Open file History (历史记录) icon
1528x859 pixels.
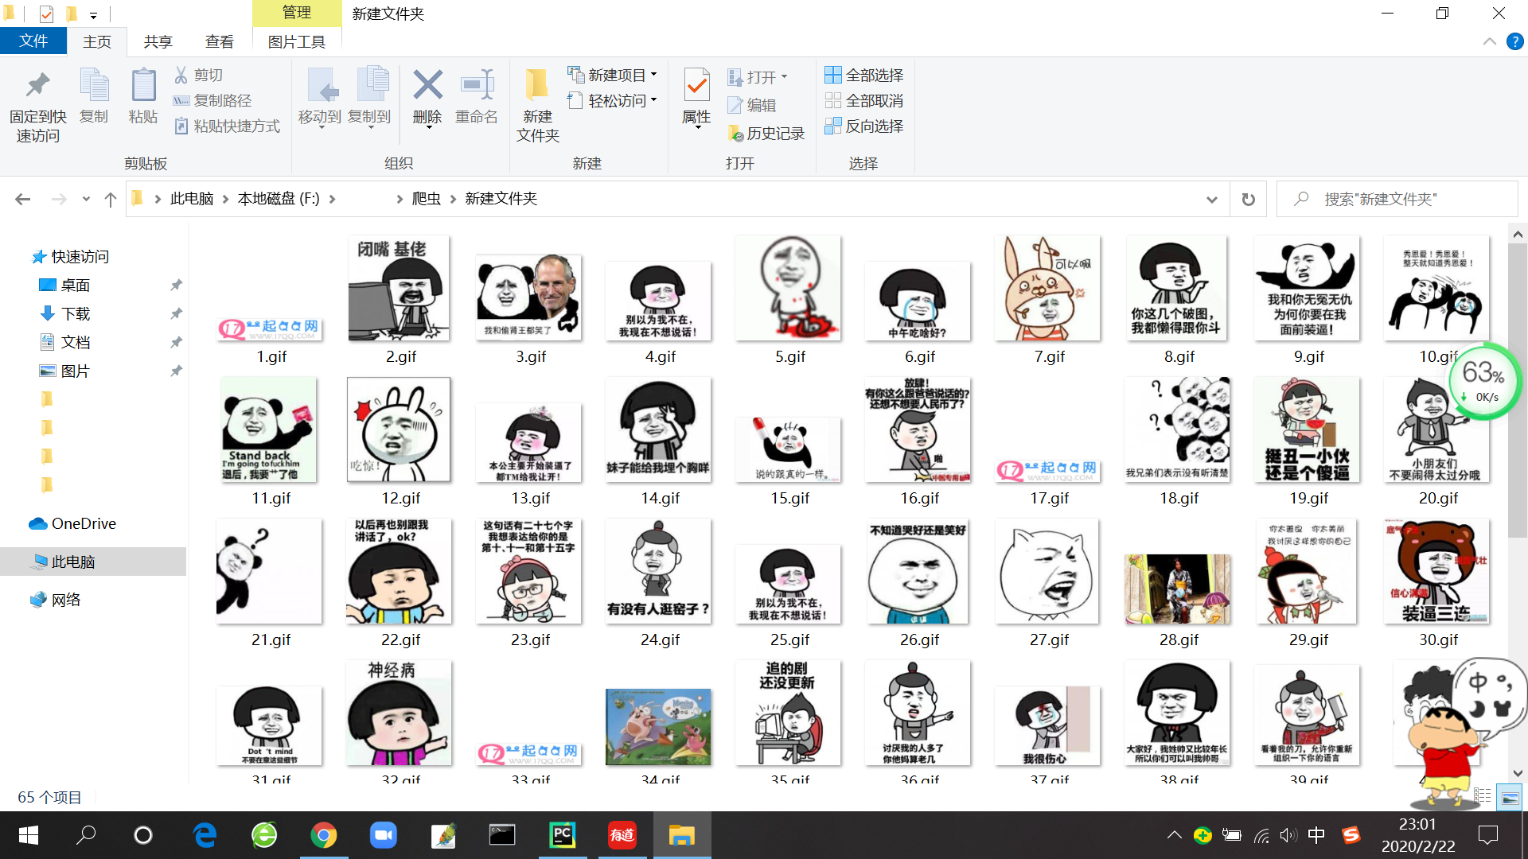pyautogui.click(x=766, y=133)
